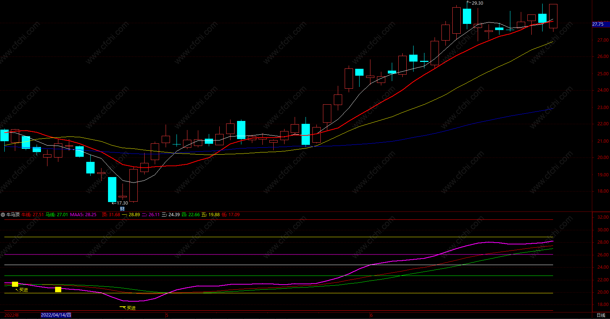Click the last red candlestick on the right
This screenshot has height=319, width=610.
coord(553,16)
